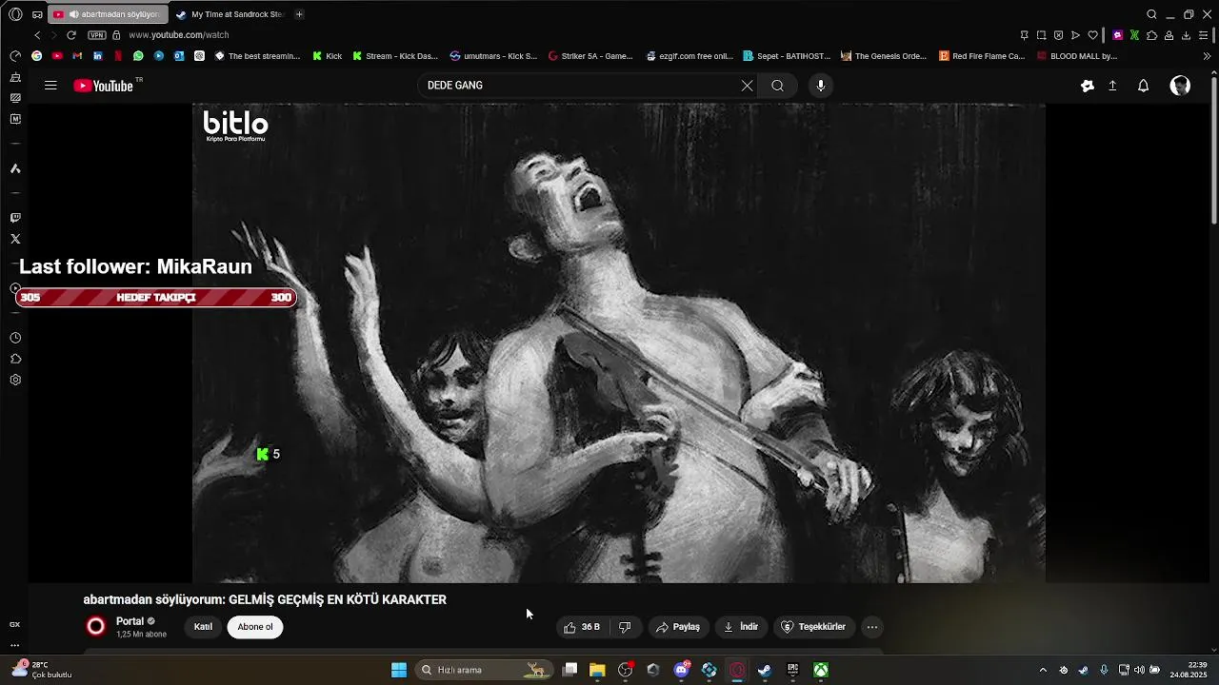The height and width of the screenshot is (685, 1219).
Task: Open X (Twitter) in Opera sidebar
Action: click(15, 239)
